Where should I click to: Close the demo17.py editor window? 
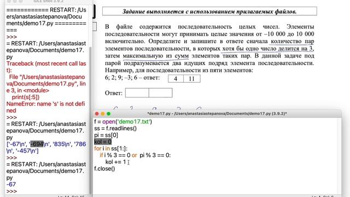pyautogui.click(x=97, y=114)
